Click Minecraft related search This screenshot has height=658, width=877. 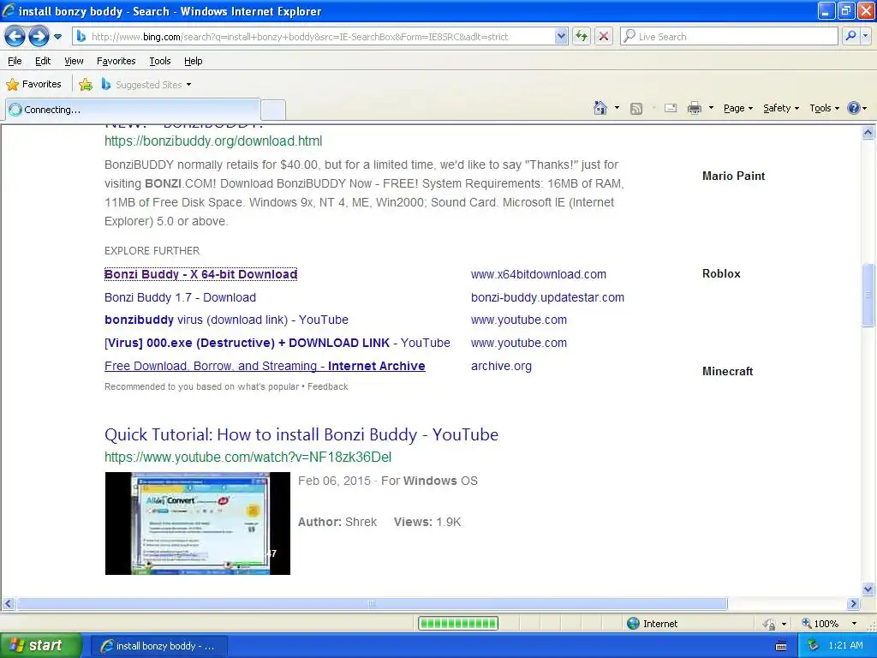click(x=727, y=371)
